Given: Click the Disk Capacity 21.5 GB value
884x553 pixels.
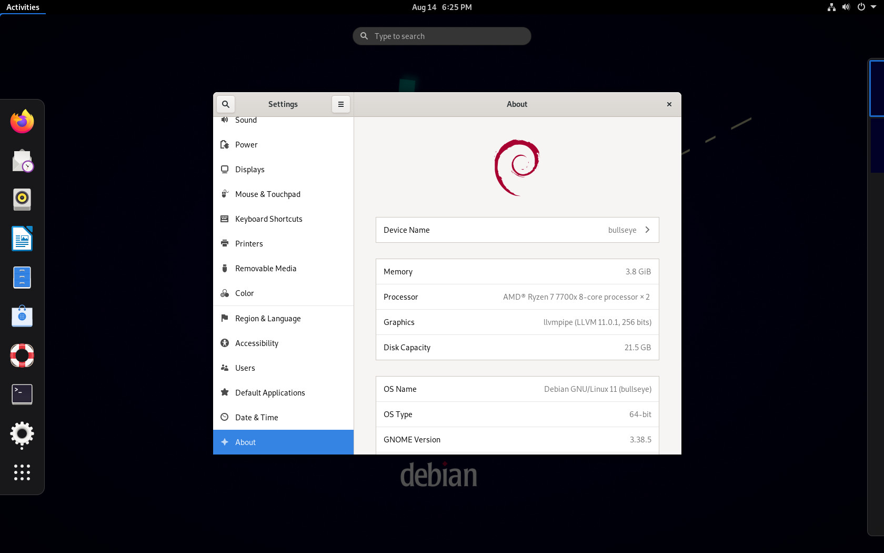Looking at the screenshot, I should 638,348.
